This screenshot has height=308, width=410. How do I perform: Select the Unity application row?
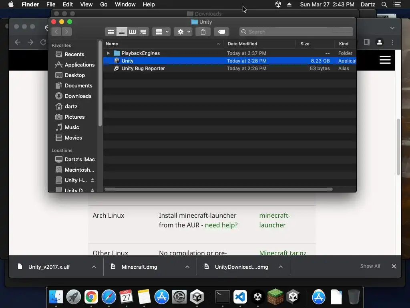click(x=229, y=61)
